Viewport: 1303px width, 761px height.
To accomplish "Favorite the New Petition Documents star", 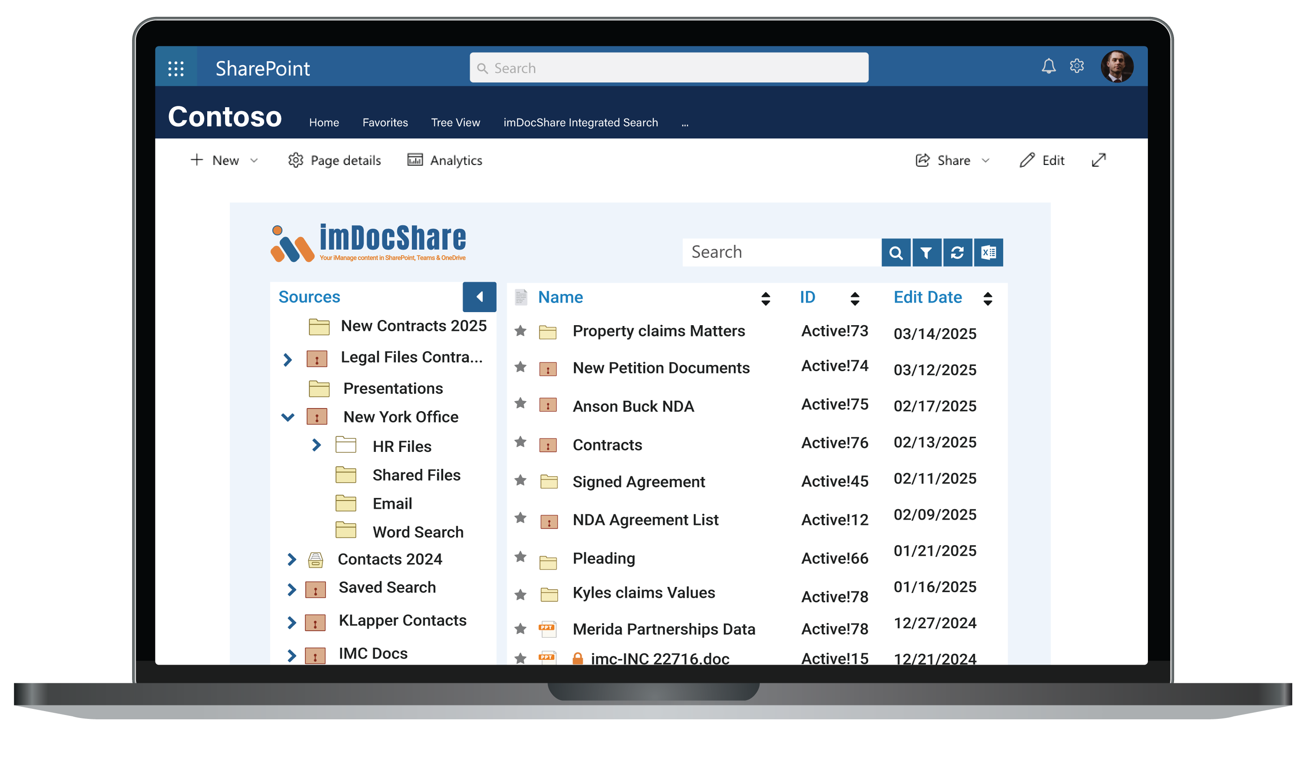I will coord(520,367).
